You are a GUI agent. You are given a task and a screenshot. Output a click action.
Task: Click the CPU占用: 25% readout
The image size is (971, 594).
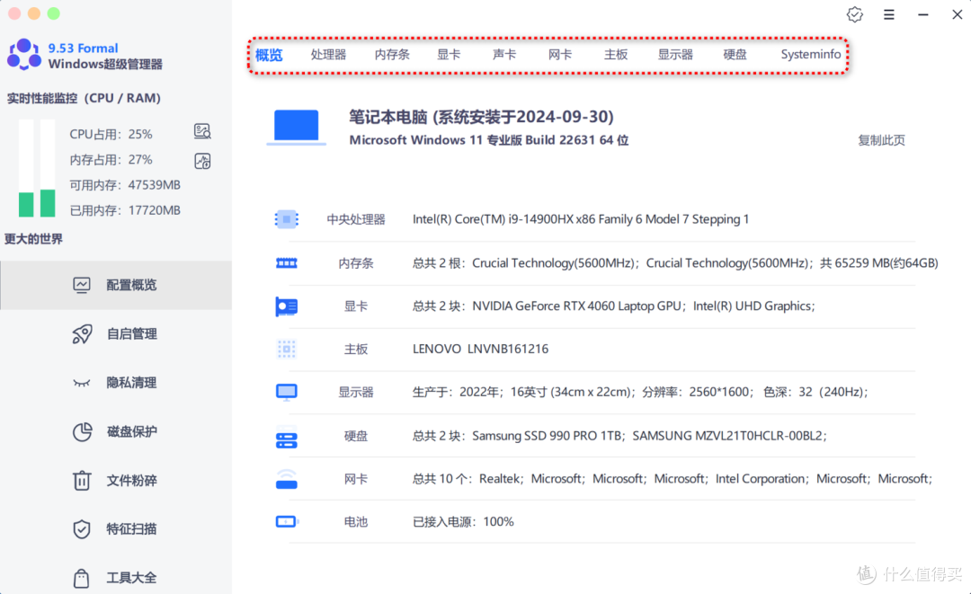(111, 134)
